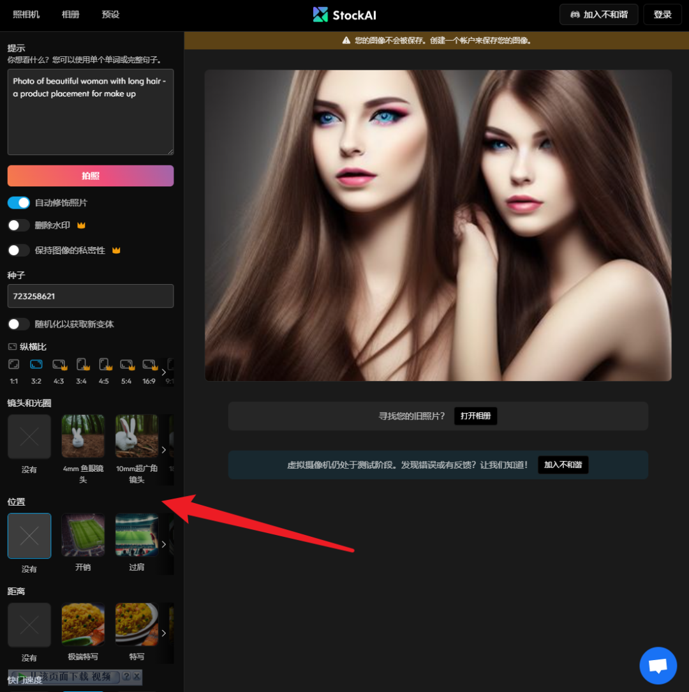
Task: Open the 相册 tab
Action: pyautogui.click(x=71, y=15)
